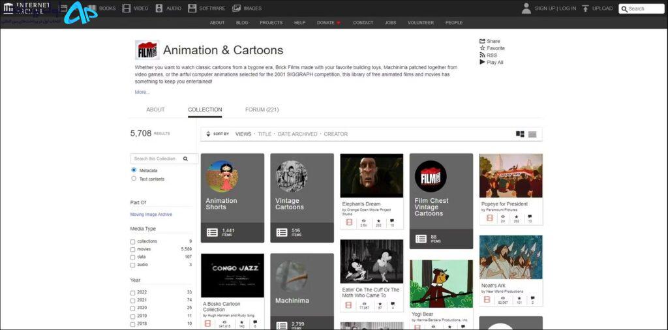Screen dimensions: 668x330
Task: Click the Search this Collection field
Action: [164, 159]
